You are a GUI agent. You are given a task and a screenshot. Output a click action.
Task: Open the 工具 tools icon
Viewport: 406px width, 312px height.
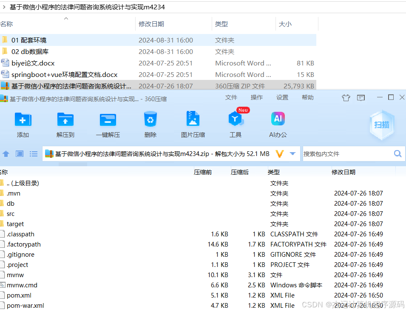click(236, 119)
